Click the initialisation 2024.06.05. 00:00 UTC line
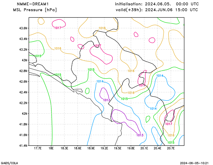 pos(157,4)
